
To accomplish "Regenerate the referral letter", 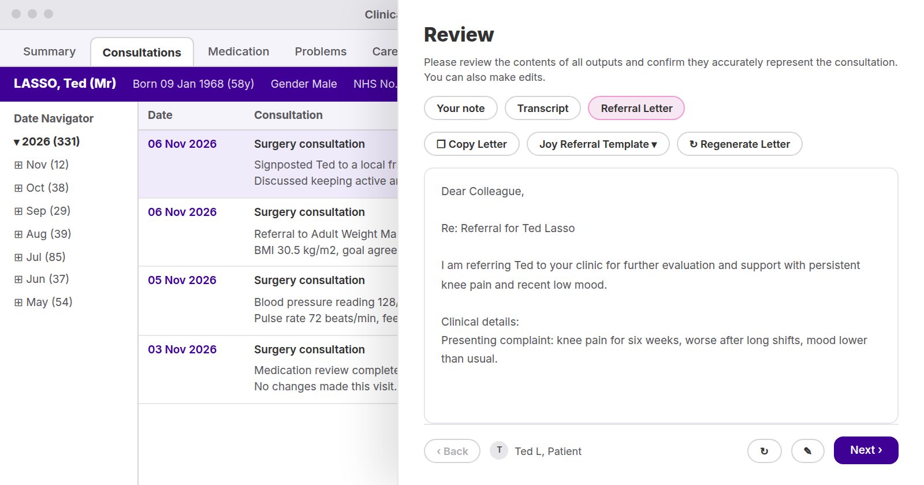I will coord(739,144).
